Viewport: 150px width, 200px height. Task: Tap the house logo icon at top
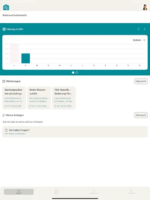point(6,7)
